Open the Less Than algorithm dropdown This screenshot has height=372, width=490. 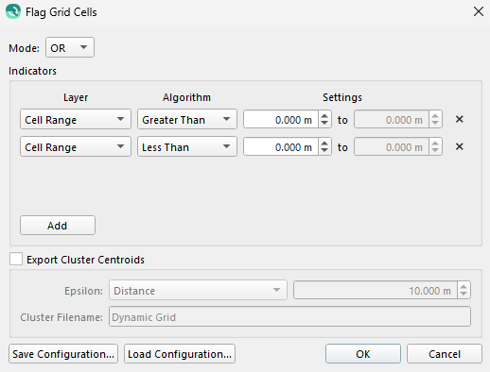click(x=187, y=146)
